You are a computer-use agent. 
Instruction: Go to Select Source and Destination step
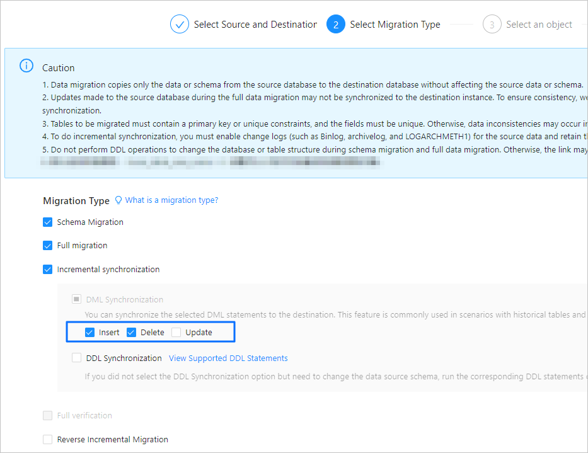pos(255,25)
